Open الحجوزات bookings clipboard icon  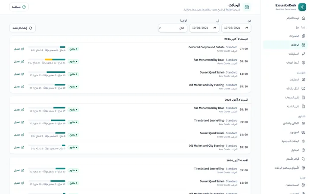[x=303, y=36]
